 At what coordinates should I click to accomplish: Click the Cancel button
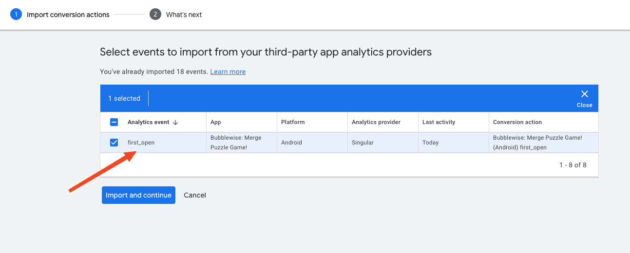pos(195,195)
